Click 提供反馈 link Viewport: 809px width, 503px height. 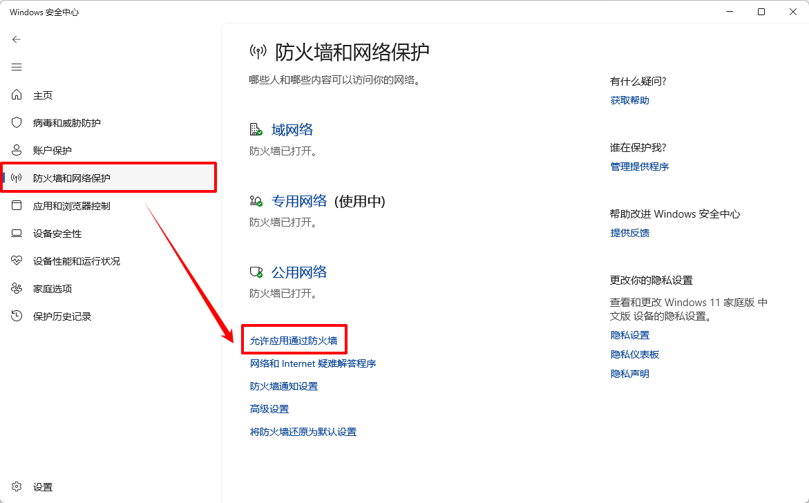[x=629, y=233]
